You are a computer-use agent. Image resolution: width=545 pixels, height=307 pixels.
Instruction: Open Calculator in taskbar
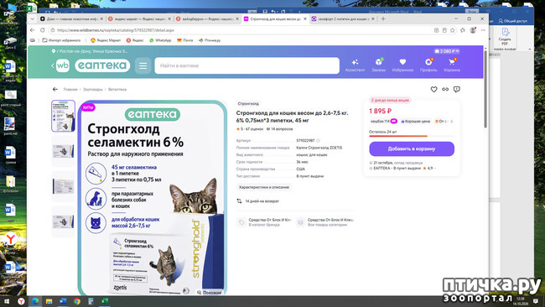91,301
